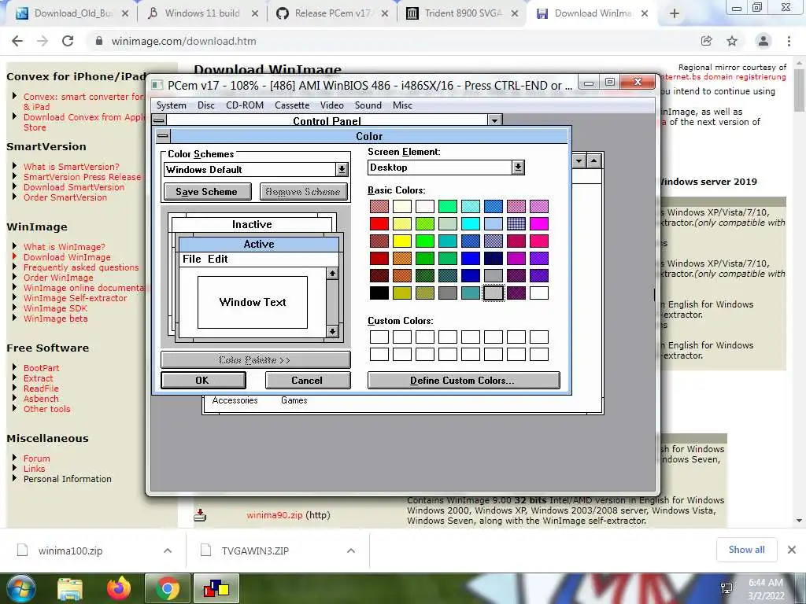
Task: Click the sample preview scroll up arrow
Action: point(332,273)
